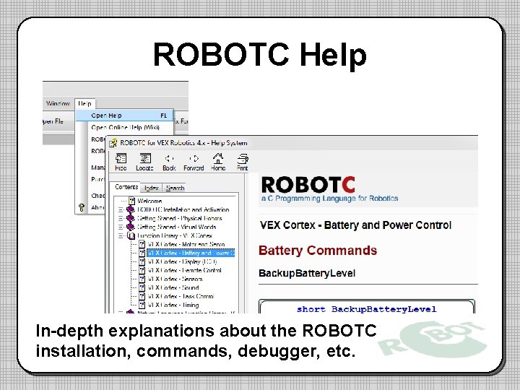520x390 pixels.
Task: Click the 'BackupBatteryLevel' subheading
Action: pyautogui.click(x=307, y=273)
